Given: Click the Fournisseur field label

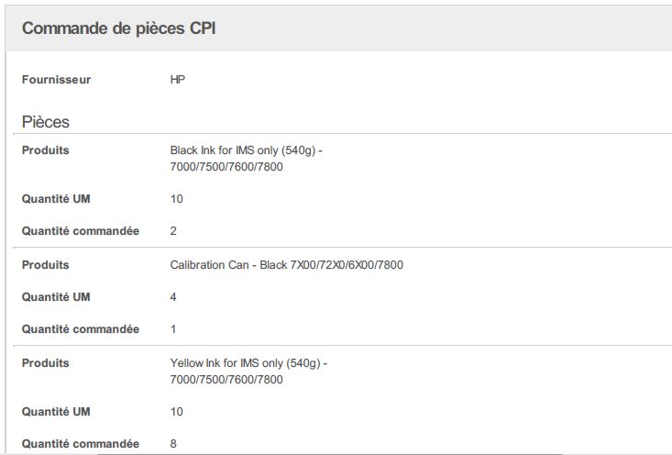Looking at the screenshot, I should pyautogui.click(x=56, y=80).
